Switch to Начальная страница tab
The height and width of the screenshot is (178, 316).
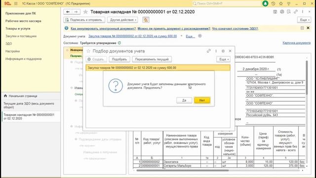tap(31, 96)
